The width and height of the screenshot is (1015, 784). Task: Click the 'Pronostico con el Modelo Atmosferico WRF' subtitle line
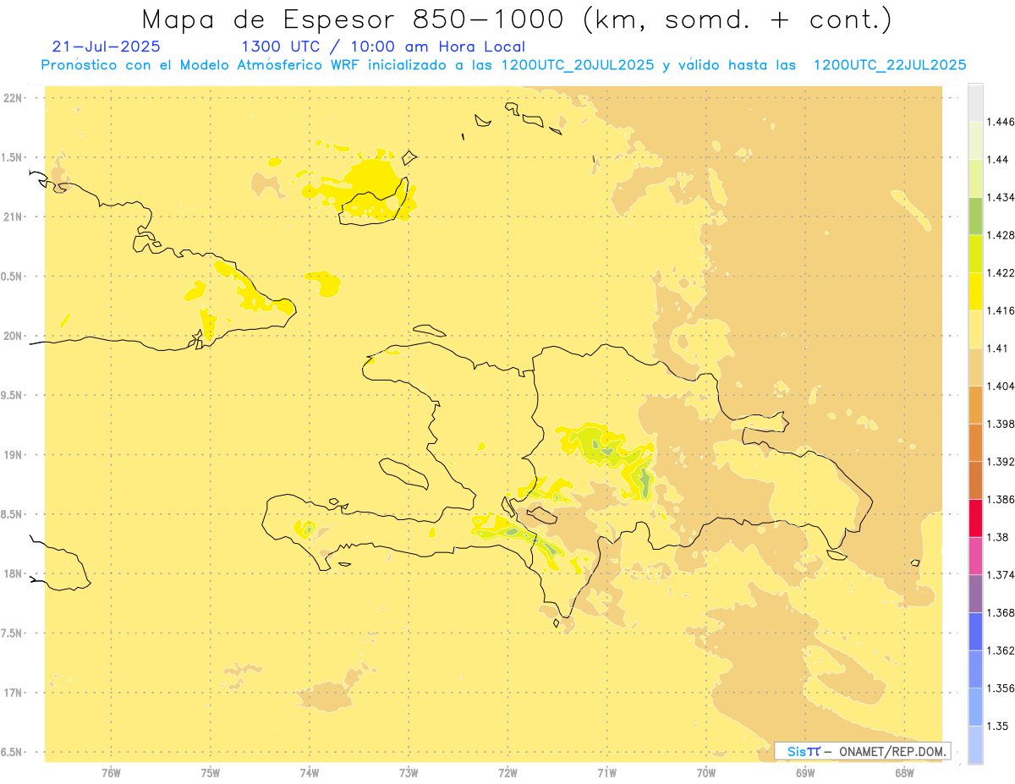503,65
